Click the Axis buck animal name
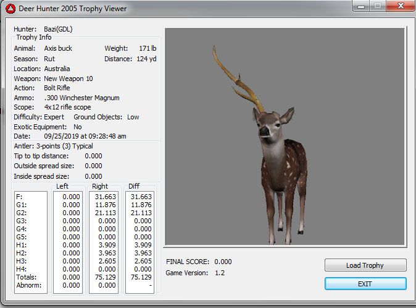Screen dimensions: 416x308 click(x=58, y=48)
